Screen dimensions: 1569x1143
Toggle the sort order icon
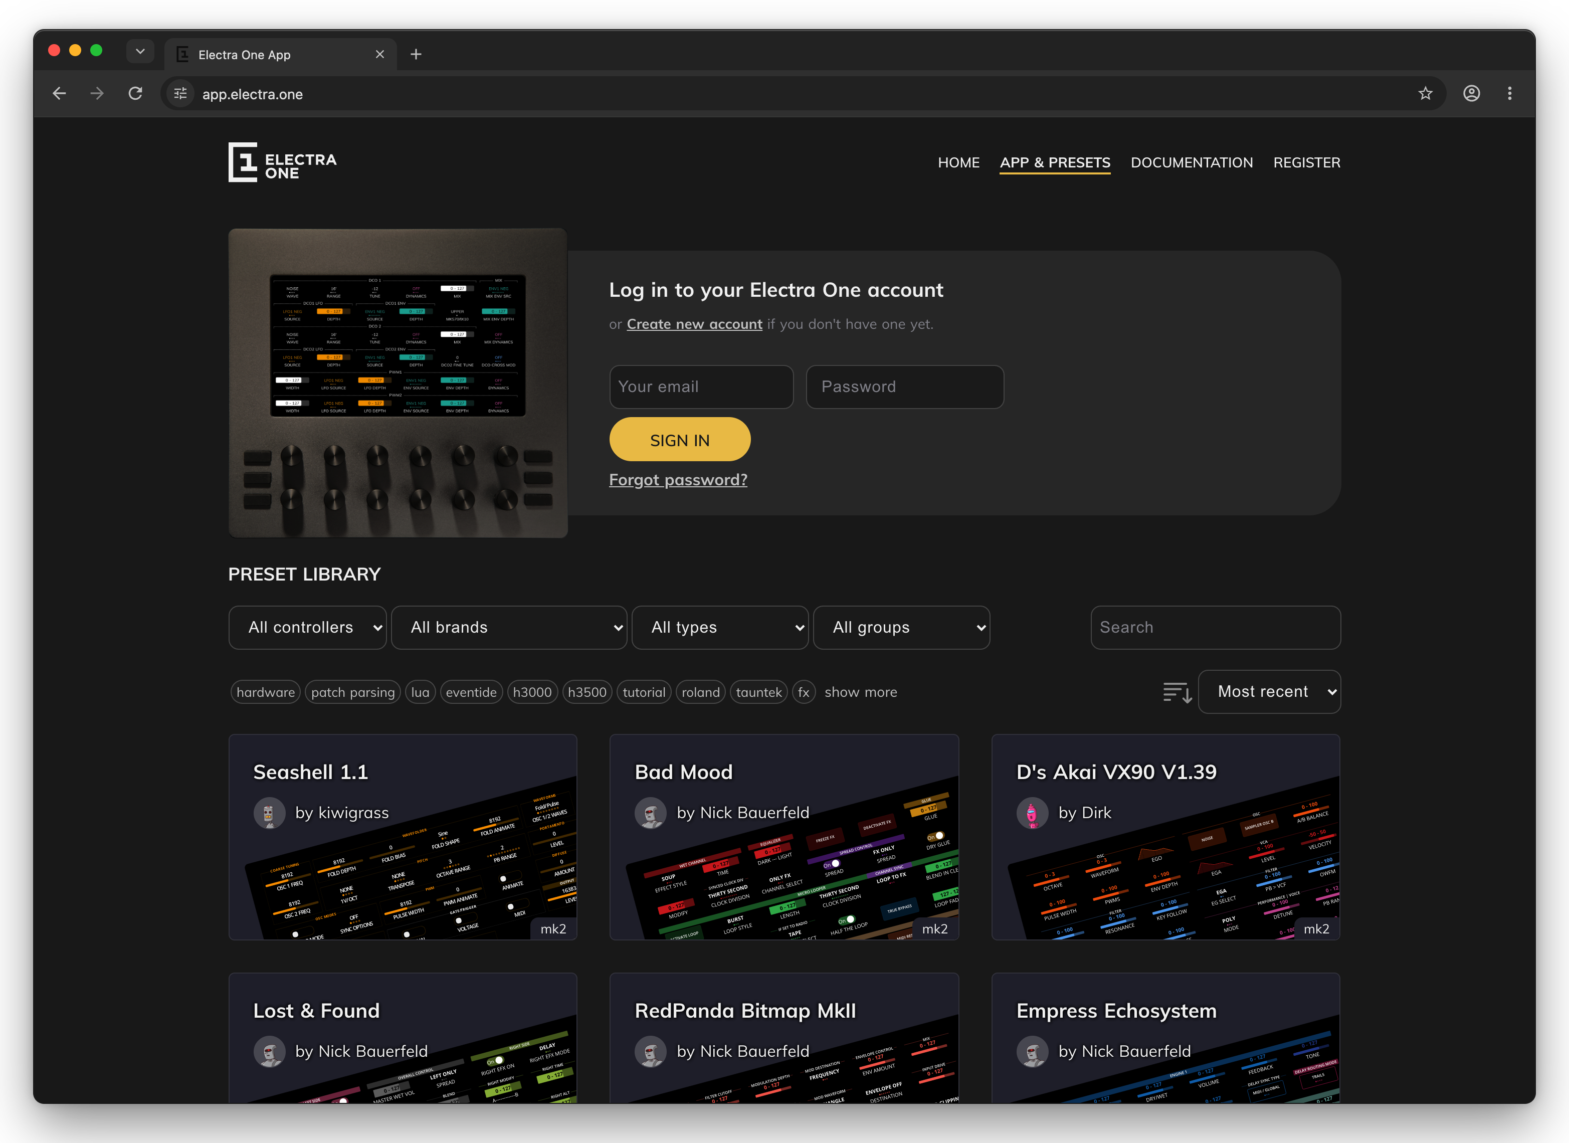point(1177,692)
